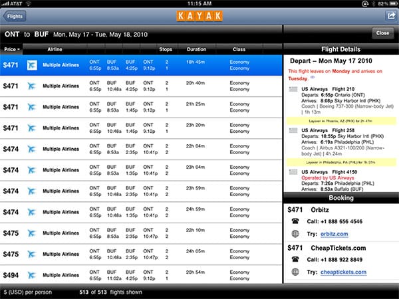Select airline icon of $494 flight
Screen dimensions: 399x299
point(31,275)
